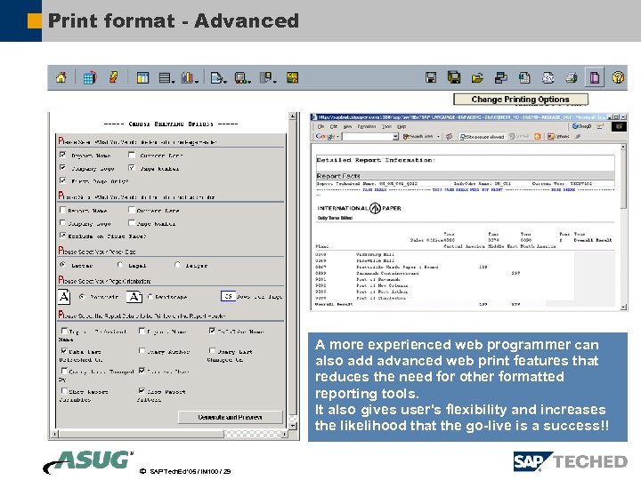Enable footer Company Logo checkbox
The height and width of the screenshot is (480, 641).
point(62,223)
